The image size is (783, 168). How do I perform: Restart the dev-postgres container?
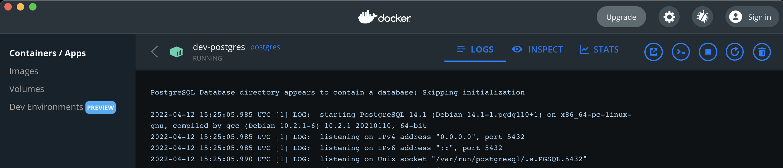735,52
